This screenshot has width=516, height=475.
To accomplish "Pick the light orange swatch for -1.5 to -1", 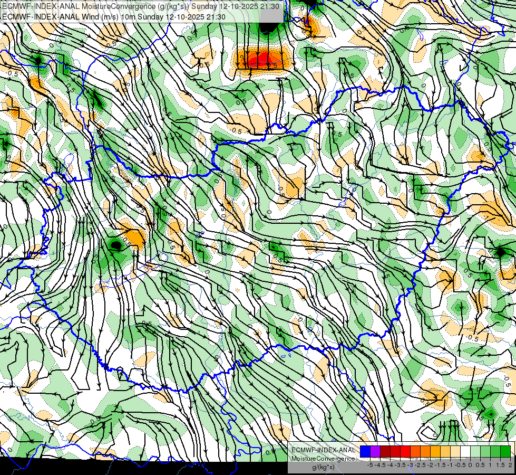I will [x=445, y=451].
